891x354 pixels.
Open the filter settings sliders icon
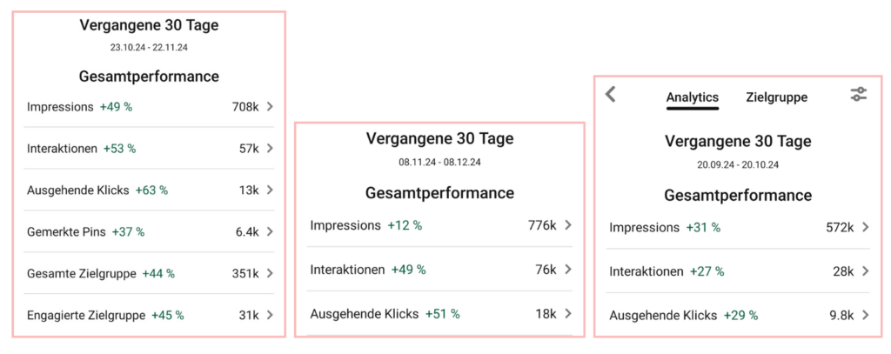coord(858,95)
